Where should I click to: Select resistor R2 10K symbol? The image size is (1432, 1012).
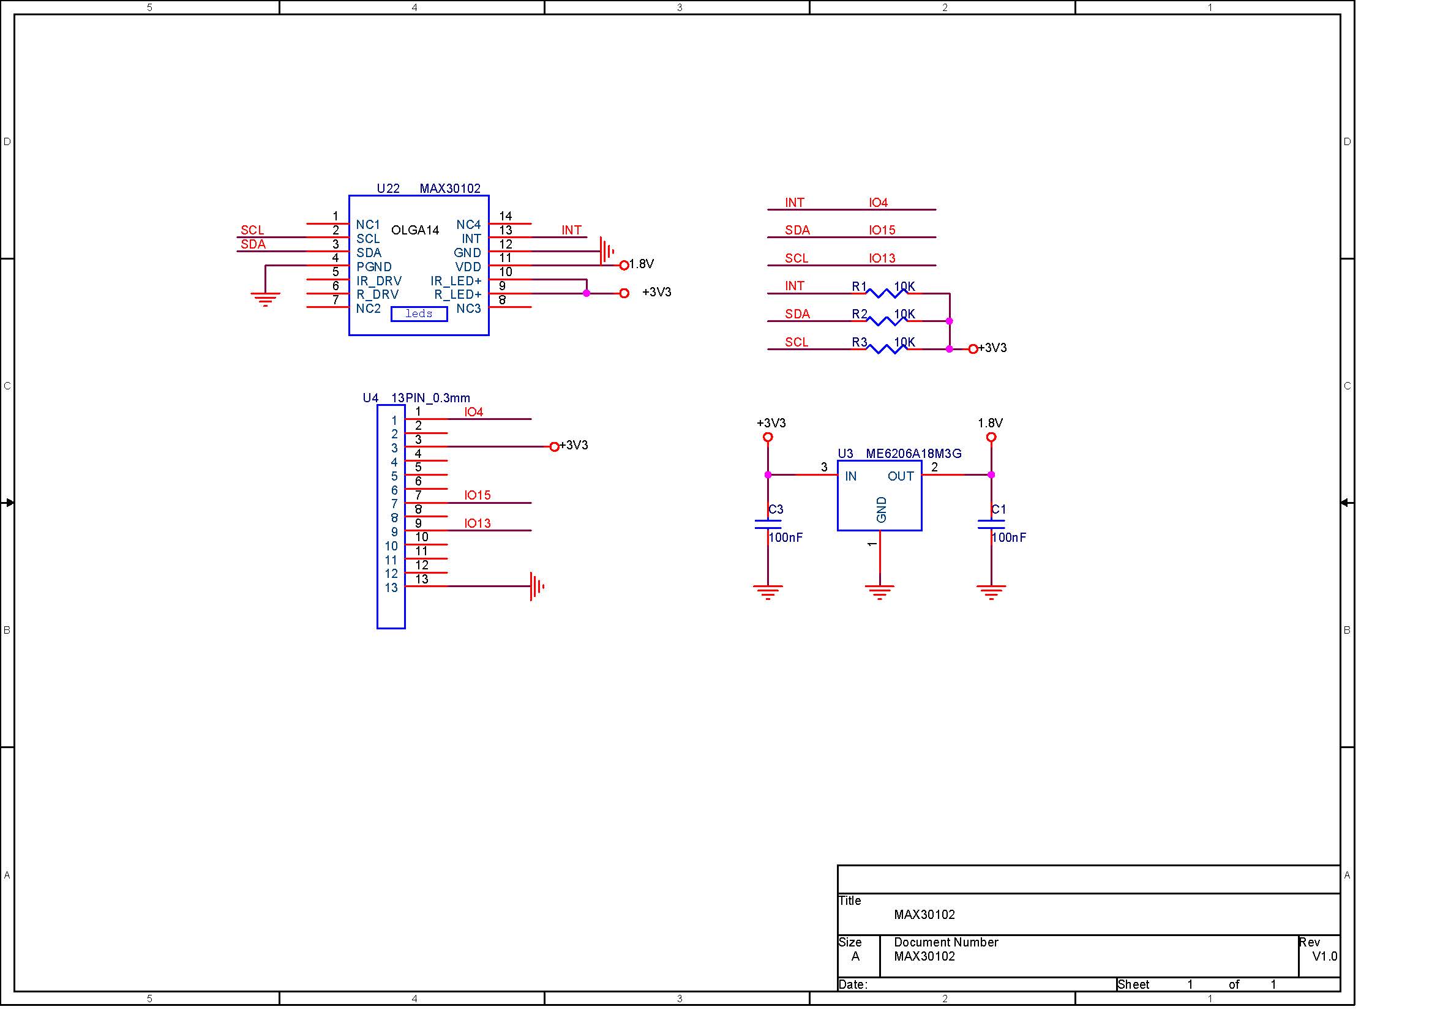point(887,320)
